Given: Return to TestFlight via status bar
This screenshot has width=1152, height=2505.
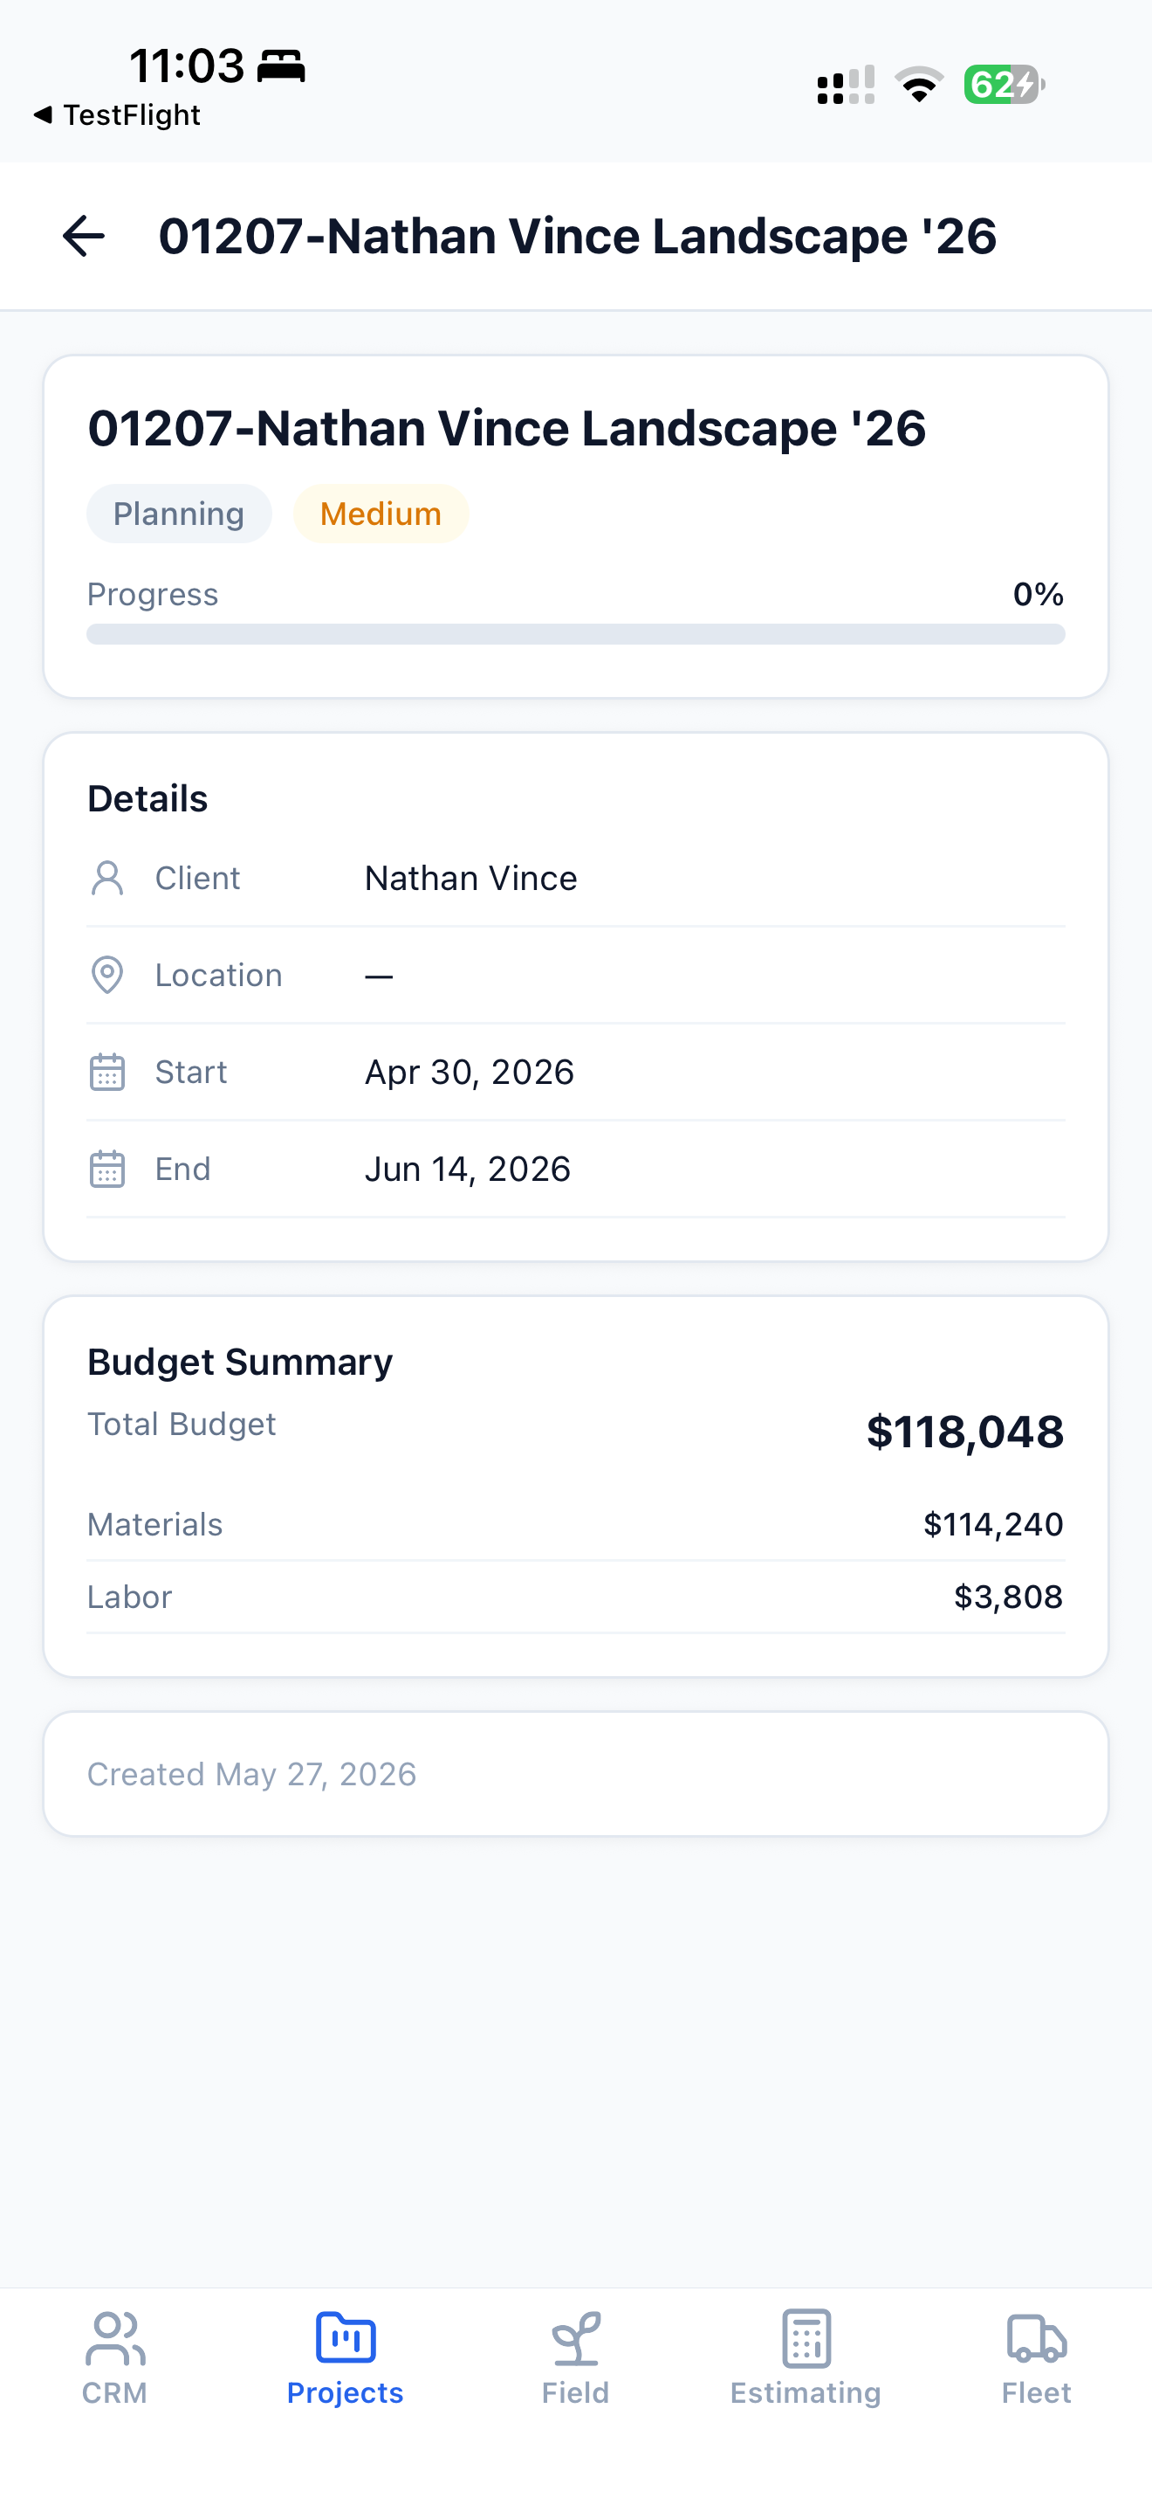Looking at the screenshot, I should point(117,114).
